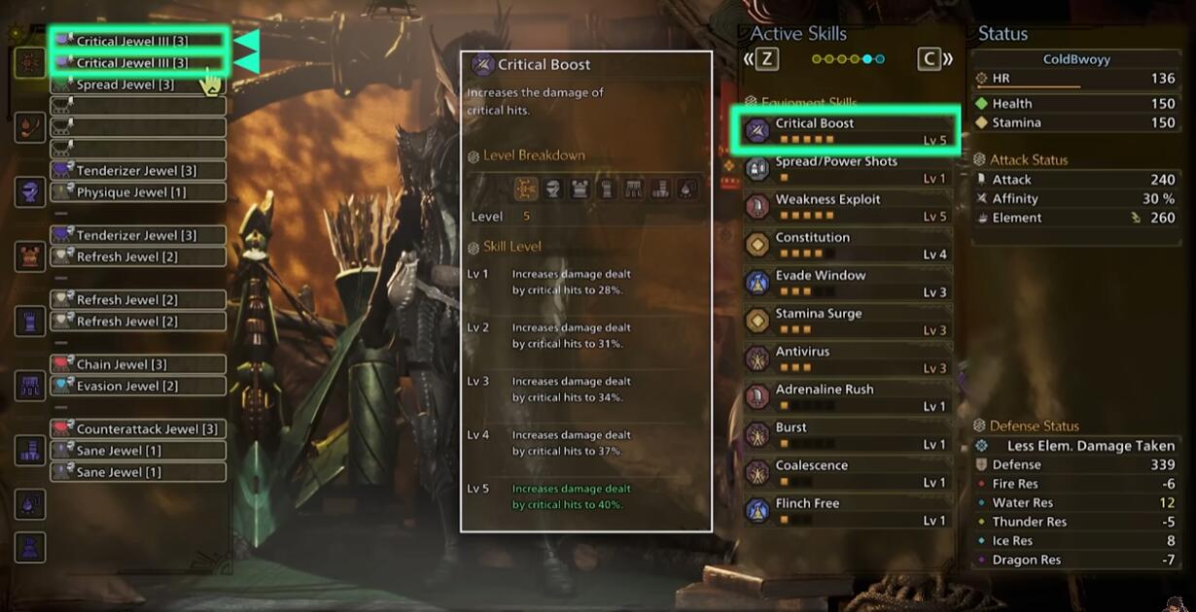Select the helmet equipment slot icon
Screen dimensions: 1196x612
pyautogui.click(x=30, y=191)
